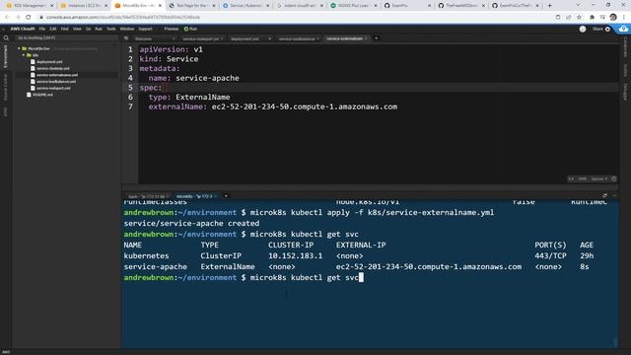Switch to the NGINX Plus browser tab
631x355 pixels.
coord(354,6)
